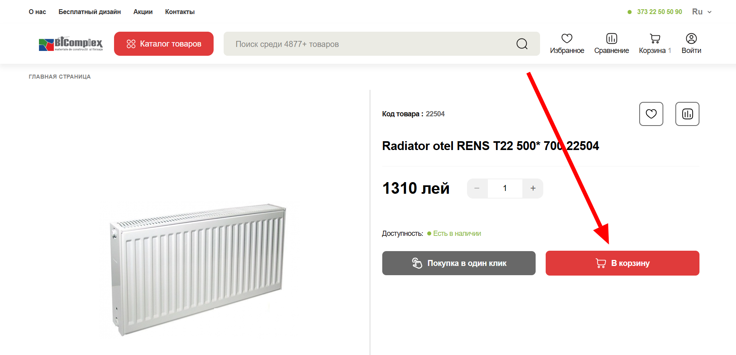Open the Сравнение comparison icon in header
The width and height of the screenshot is (736, 355).
612,39
